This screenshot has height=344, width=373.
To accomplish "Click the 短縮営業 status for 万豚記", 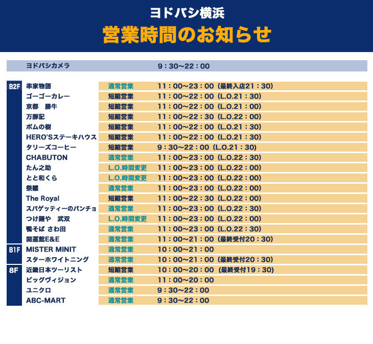I will [121, 117].
